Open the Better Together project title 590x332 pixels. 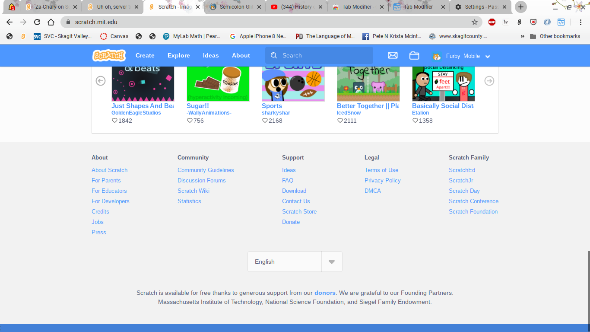tap(368, 106)
